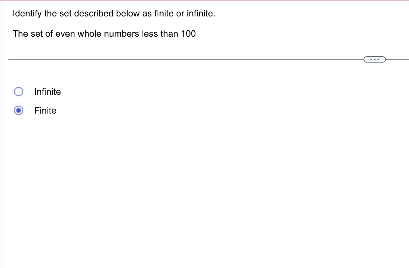Click the Finite answer label
The height and width of the screenshot is (268, 409).
coord(45,110)
